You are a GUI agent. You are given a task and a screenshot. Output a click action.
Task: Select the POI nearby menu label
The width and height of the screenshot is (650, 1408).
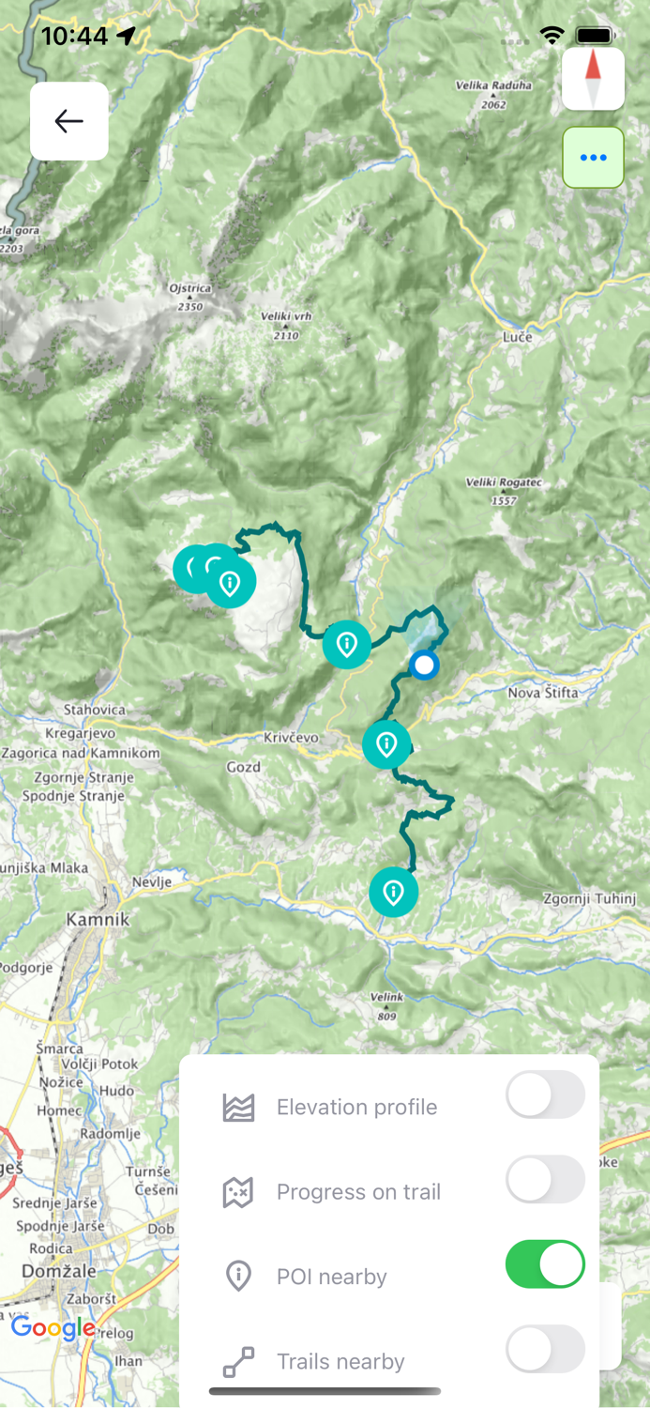tap(332, 1278)
